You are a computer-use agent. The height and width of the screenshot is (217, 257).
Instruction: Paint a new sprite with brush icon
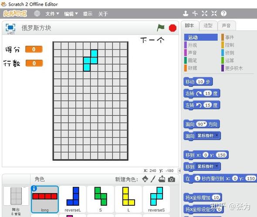click(x=153, y=179)
